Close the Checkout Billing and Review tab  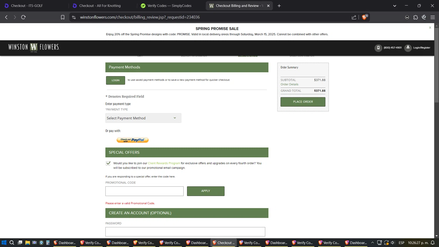pyautogui.click(x=268, y=6)
